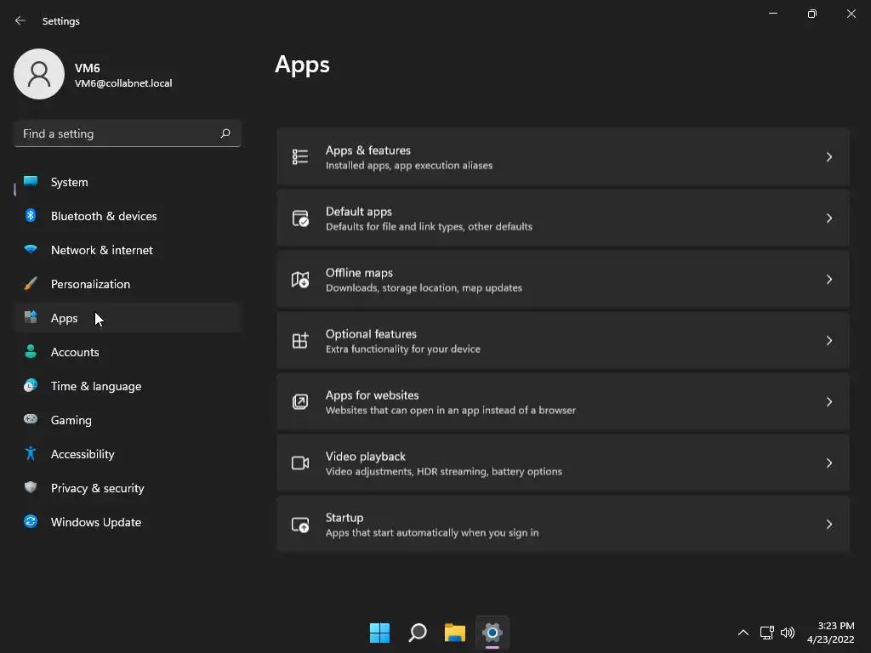Screen dimensions: 871x653
Task: Open the Windows Start menu
Action: (380, 633)
